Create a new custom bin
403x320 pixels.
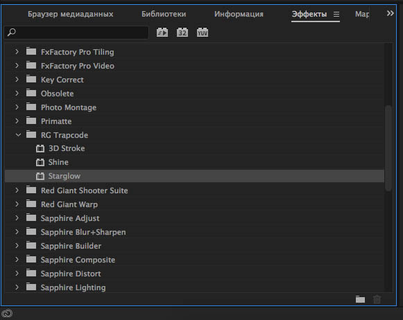(360, 299)
